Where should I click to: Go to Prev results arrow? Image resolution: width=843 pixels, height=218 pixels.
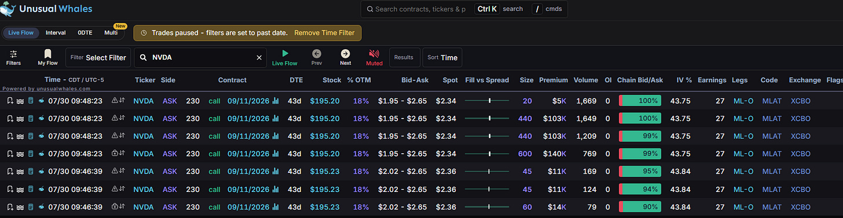(x=317, y=53)
